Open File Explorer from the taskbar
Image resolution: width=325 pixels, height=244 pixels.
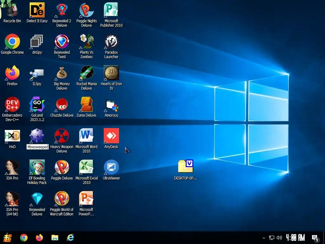point(55,238)
